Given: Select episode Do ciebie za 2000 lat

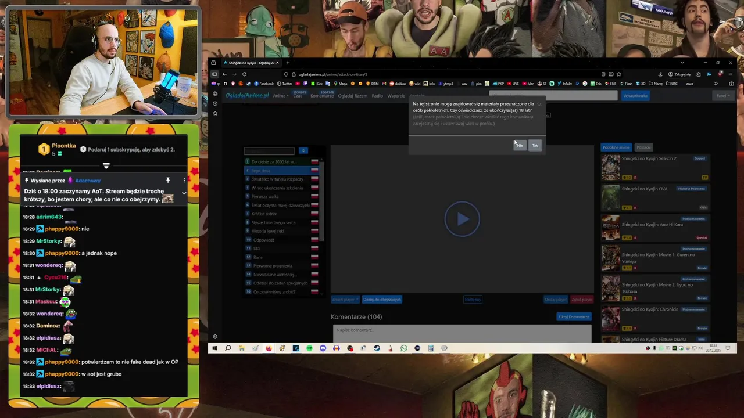Looking at the screenshot, I should [281, 162].
